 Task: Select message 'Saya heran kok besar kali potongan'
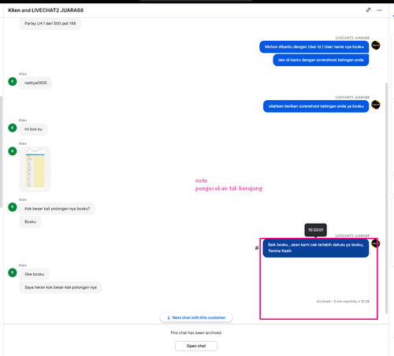click(x=61, y=287)
